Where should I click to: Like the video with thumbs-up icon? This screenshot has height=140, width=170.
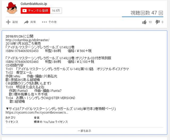(144, 22)
